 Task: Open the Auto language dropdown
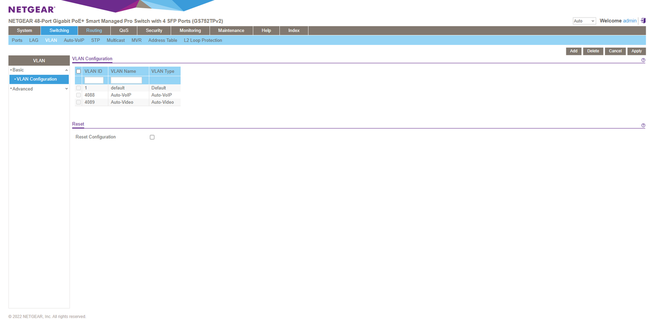coord(584,21)
